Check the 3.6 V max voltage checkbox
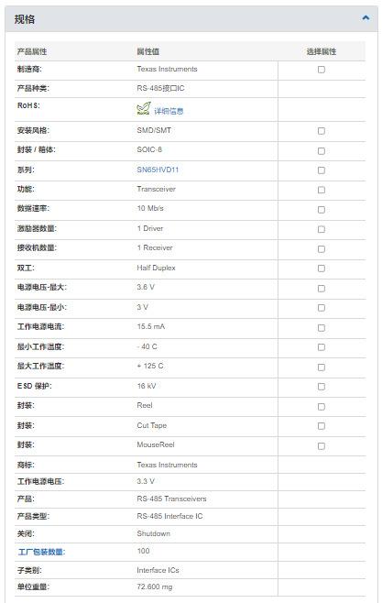The image size is (382, 603). (322, 289)
